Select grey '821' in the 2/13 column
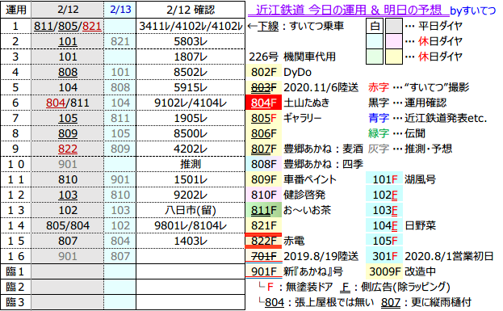Screen dimensions: 503x311 [x=120, y=41]
